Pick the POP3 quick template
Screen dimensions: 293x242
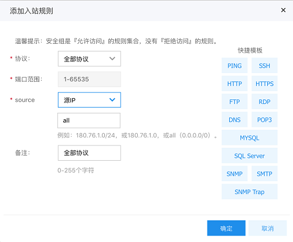click(x=264, y=120)
